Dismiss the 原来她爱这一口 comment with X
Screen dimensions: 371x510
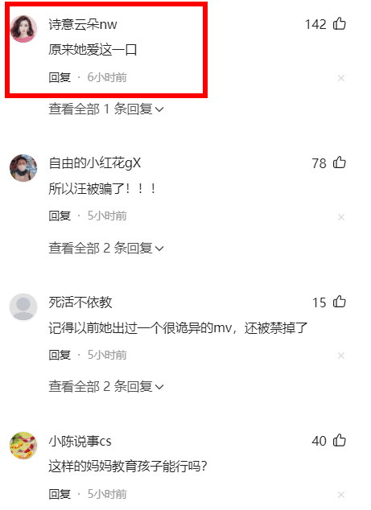341,78
